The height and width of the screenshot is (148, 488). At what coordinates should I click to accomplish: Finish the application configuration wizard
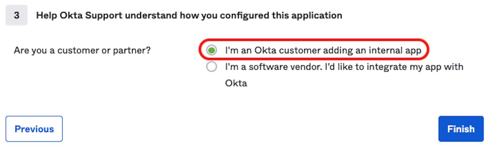(461, 129)
